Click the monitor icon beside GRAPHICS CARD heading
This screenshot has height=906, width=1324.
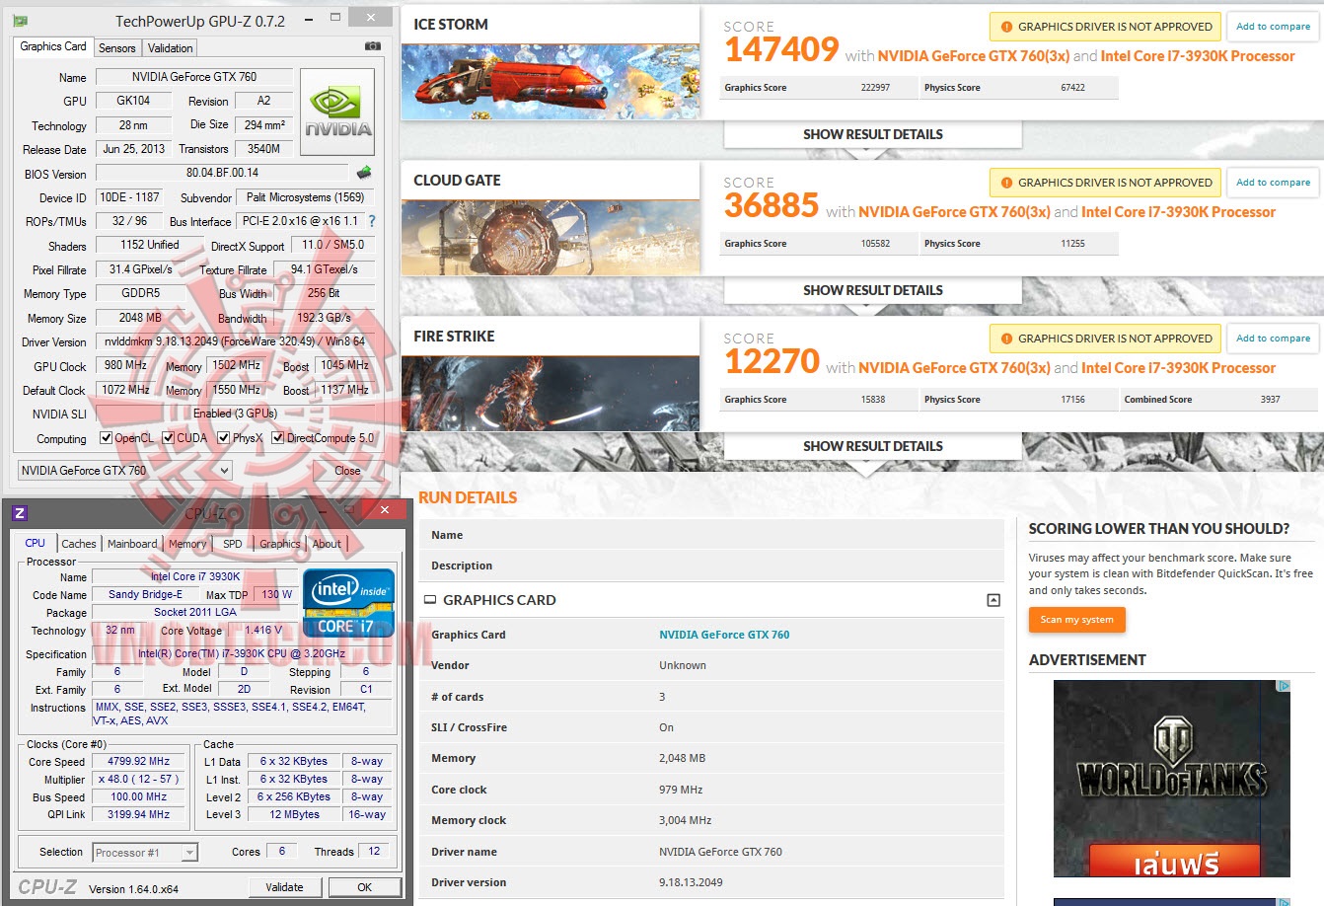click(429, 600)
